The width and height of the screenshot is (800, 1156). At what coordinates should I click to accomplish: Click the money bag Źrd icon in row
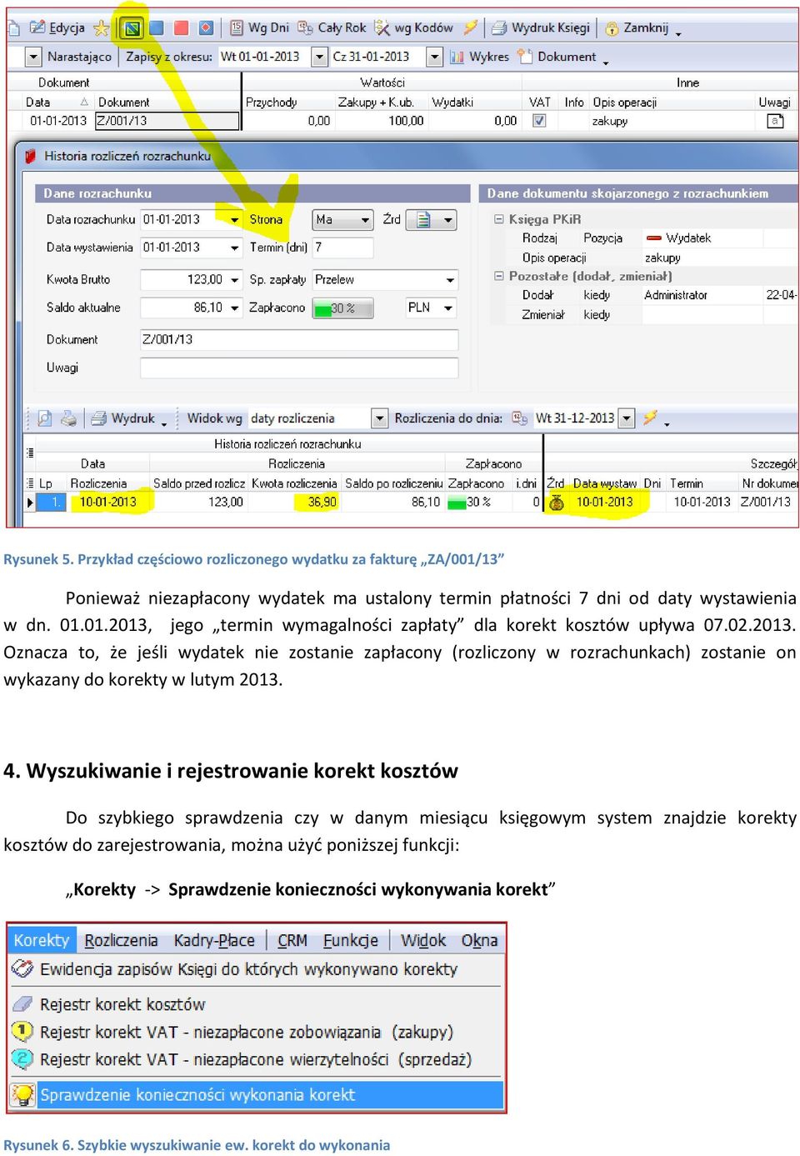(557, 503)
